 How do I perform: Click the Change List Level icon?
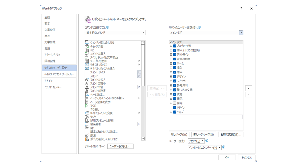[87, 113]
